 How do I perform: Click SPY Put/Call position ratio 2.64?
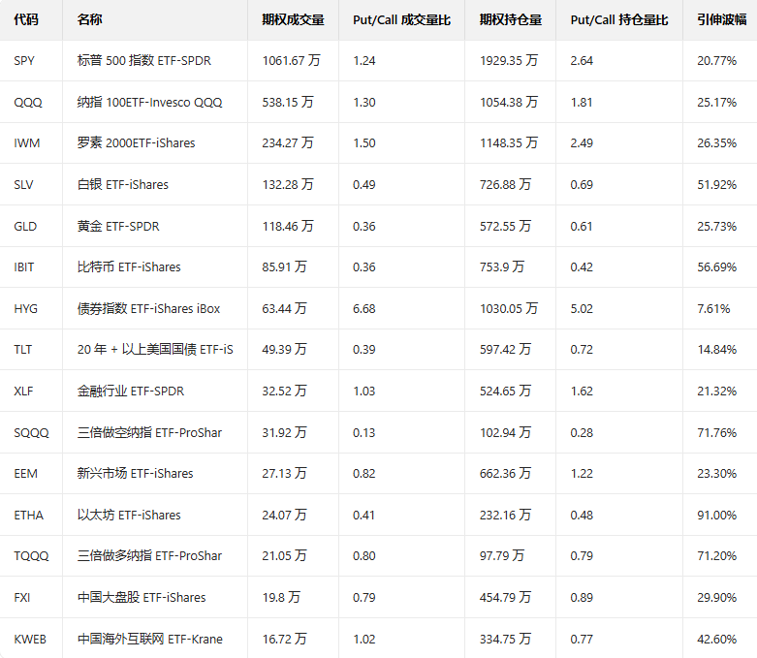[582, 61]
